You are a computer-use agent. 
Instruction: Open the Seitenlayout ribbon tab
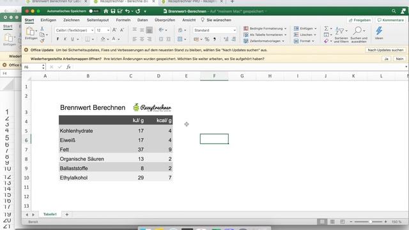click(98, 20)
